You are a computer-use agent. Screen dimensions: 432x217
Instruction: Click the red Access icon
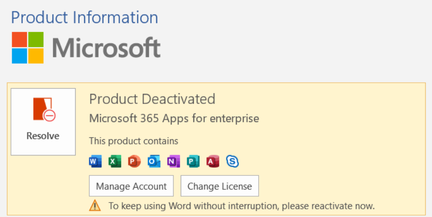213,161
